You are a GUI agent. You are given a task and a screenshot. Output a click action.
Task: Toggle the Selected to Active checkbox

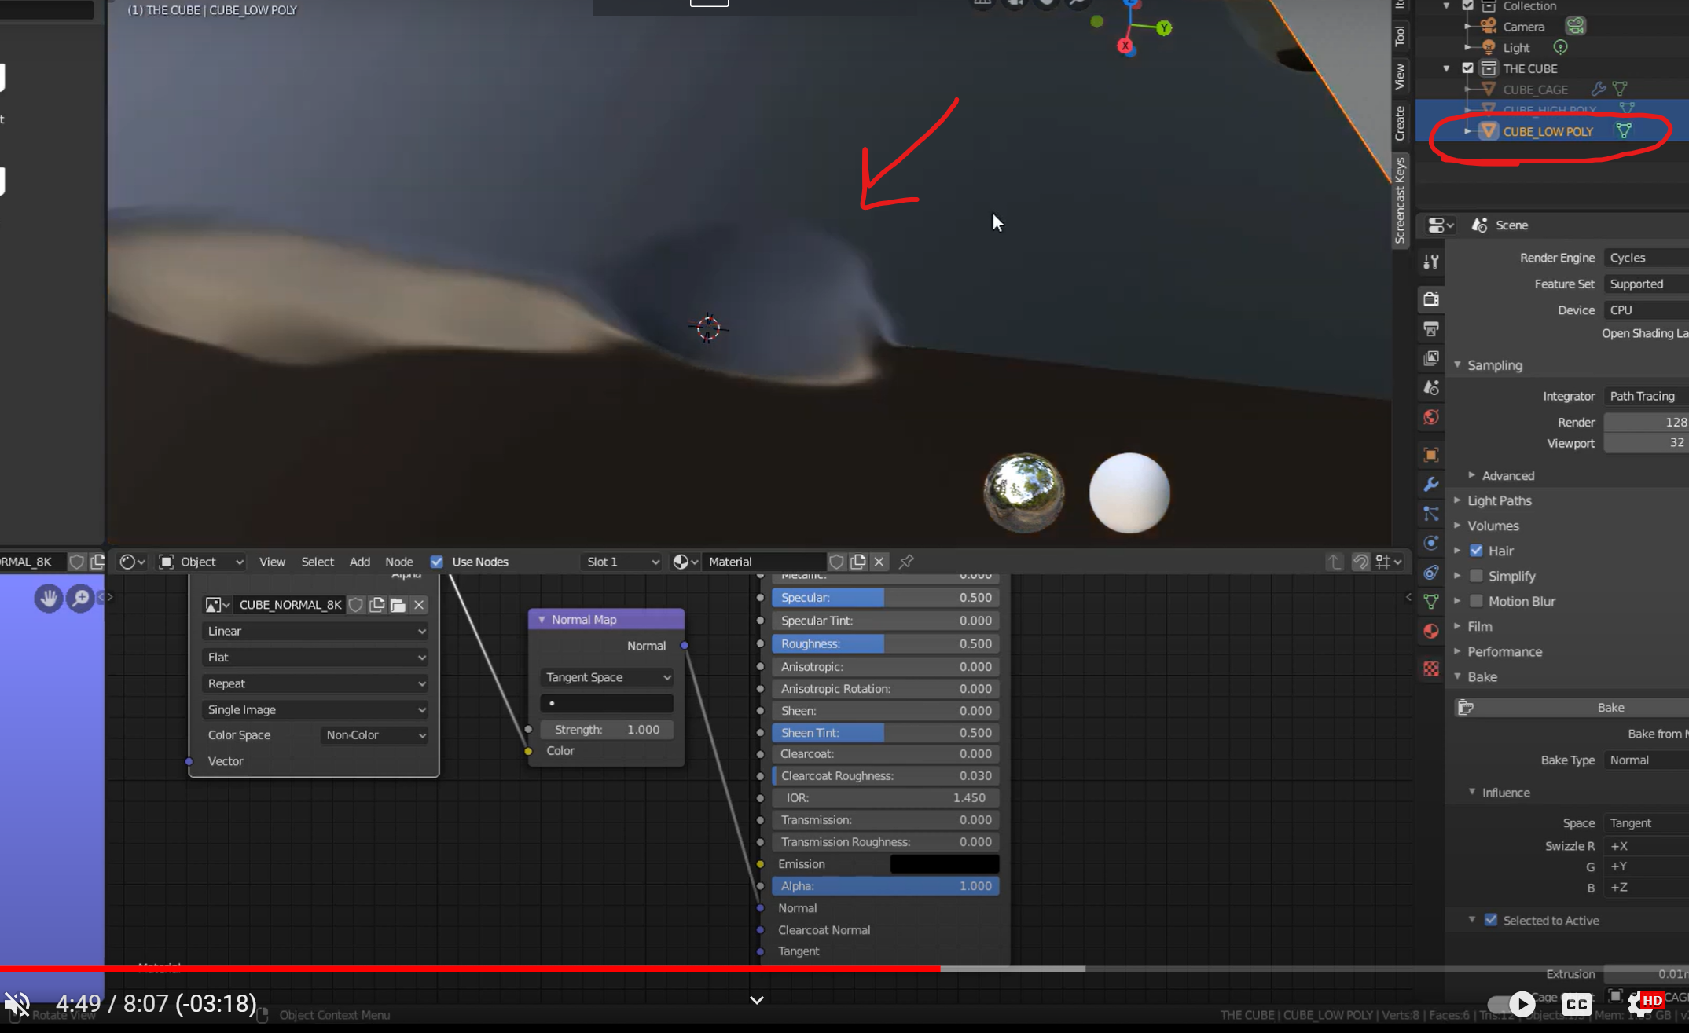tap(1491, 920)
